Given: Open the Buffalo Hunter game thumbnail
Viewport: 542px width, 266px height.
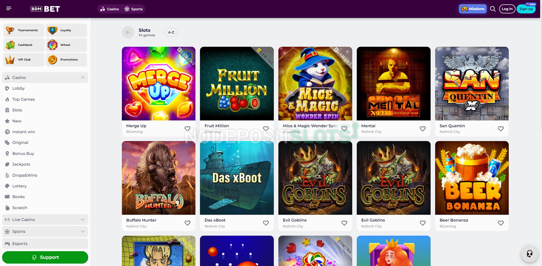Looking at the screenshot, I should pos(159,178).
